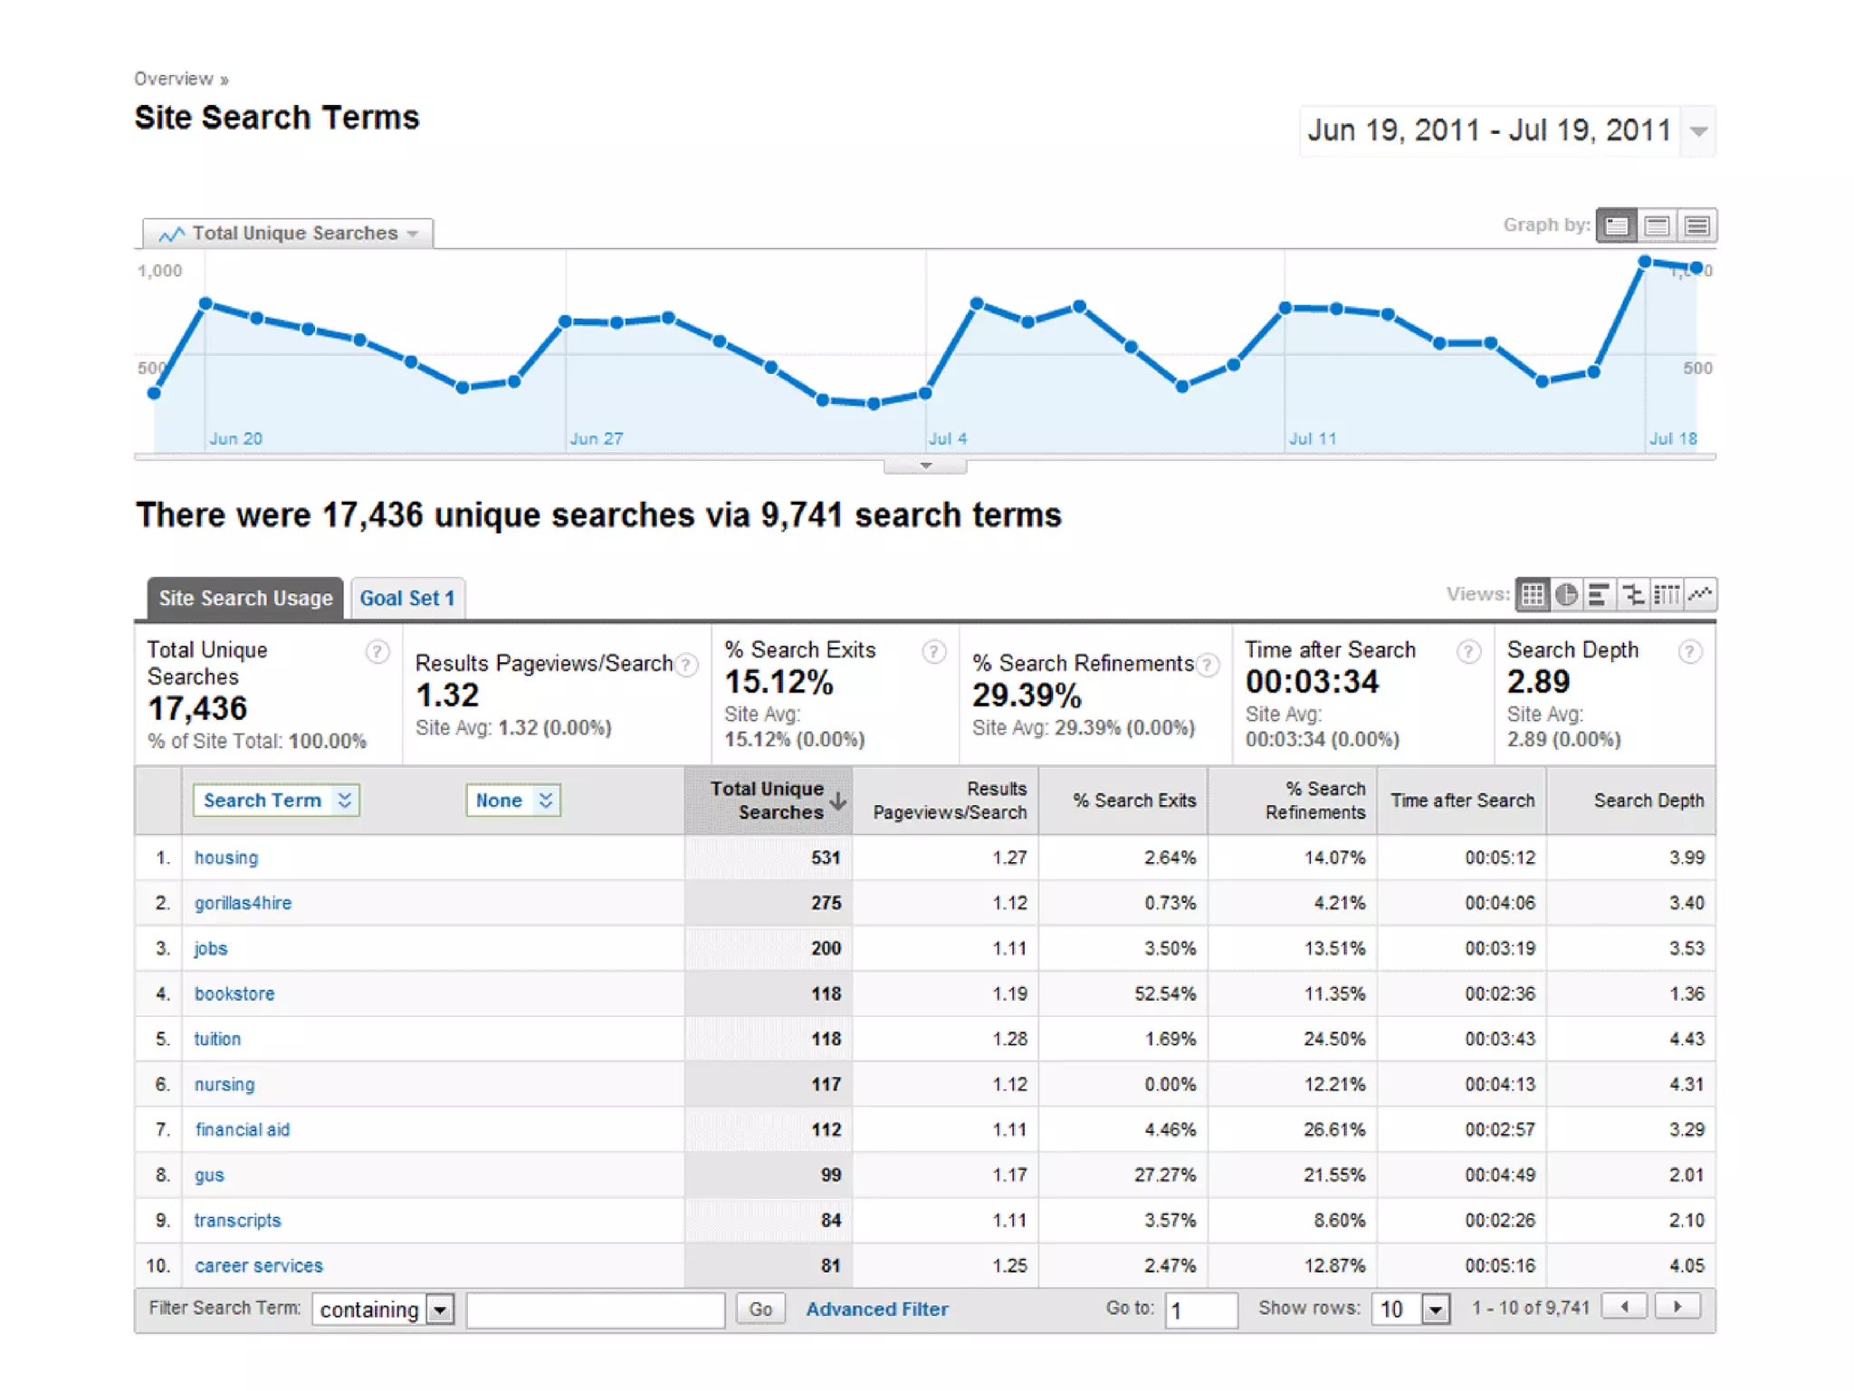
Task: Set graph by month icon
Action: (x=1697, y=225)
